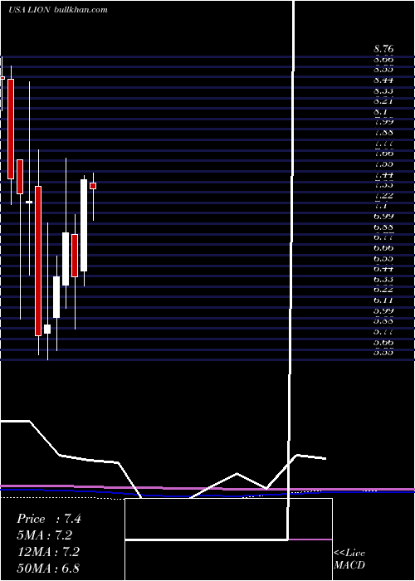
Task: Select the tall white candlestick topping near 7.4
Action: [x=84, y=225]
